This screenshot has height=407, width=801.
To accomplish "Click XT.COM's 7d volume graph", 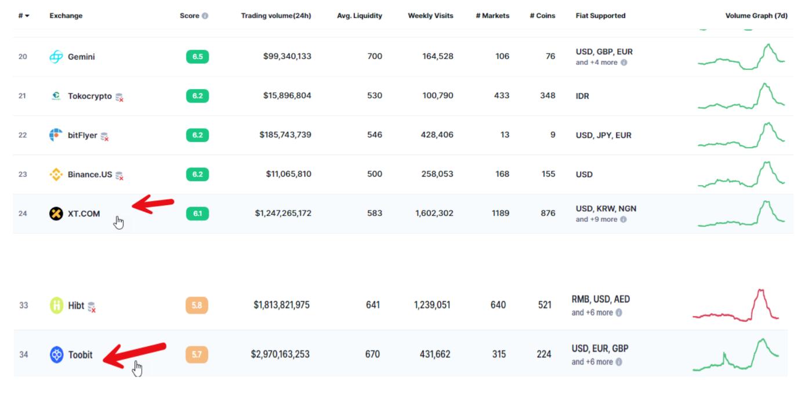I will [x=741, y=214].
